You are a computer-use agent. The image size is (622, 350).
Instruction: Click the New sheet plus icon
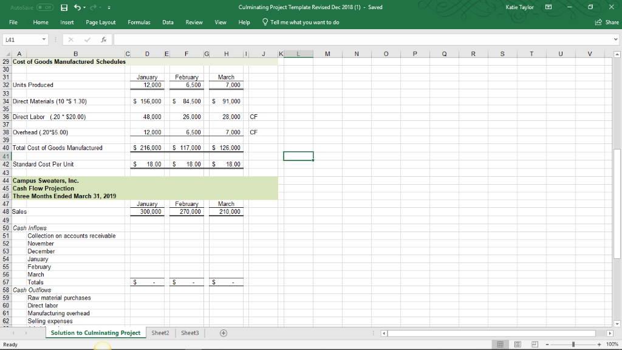click(x=224, y=333)
